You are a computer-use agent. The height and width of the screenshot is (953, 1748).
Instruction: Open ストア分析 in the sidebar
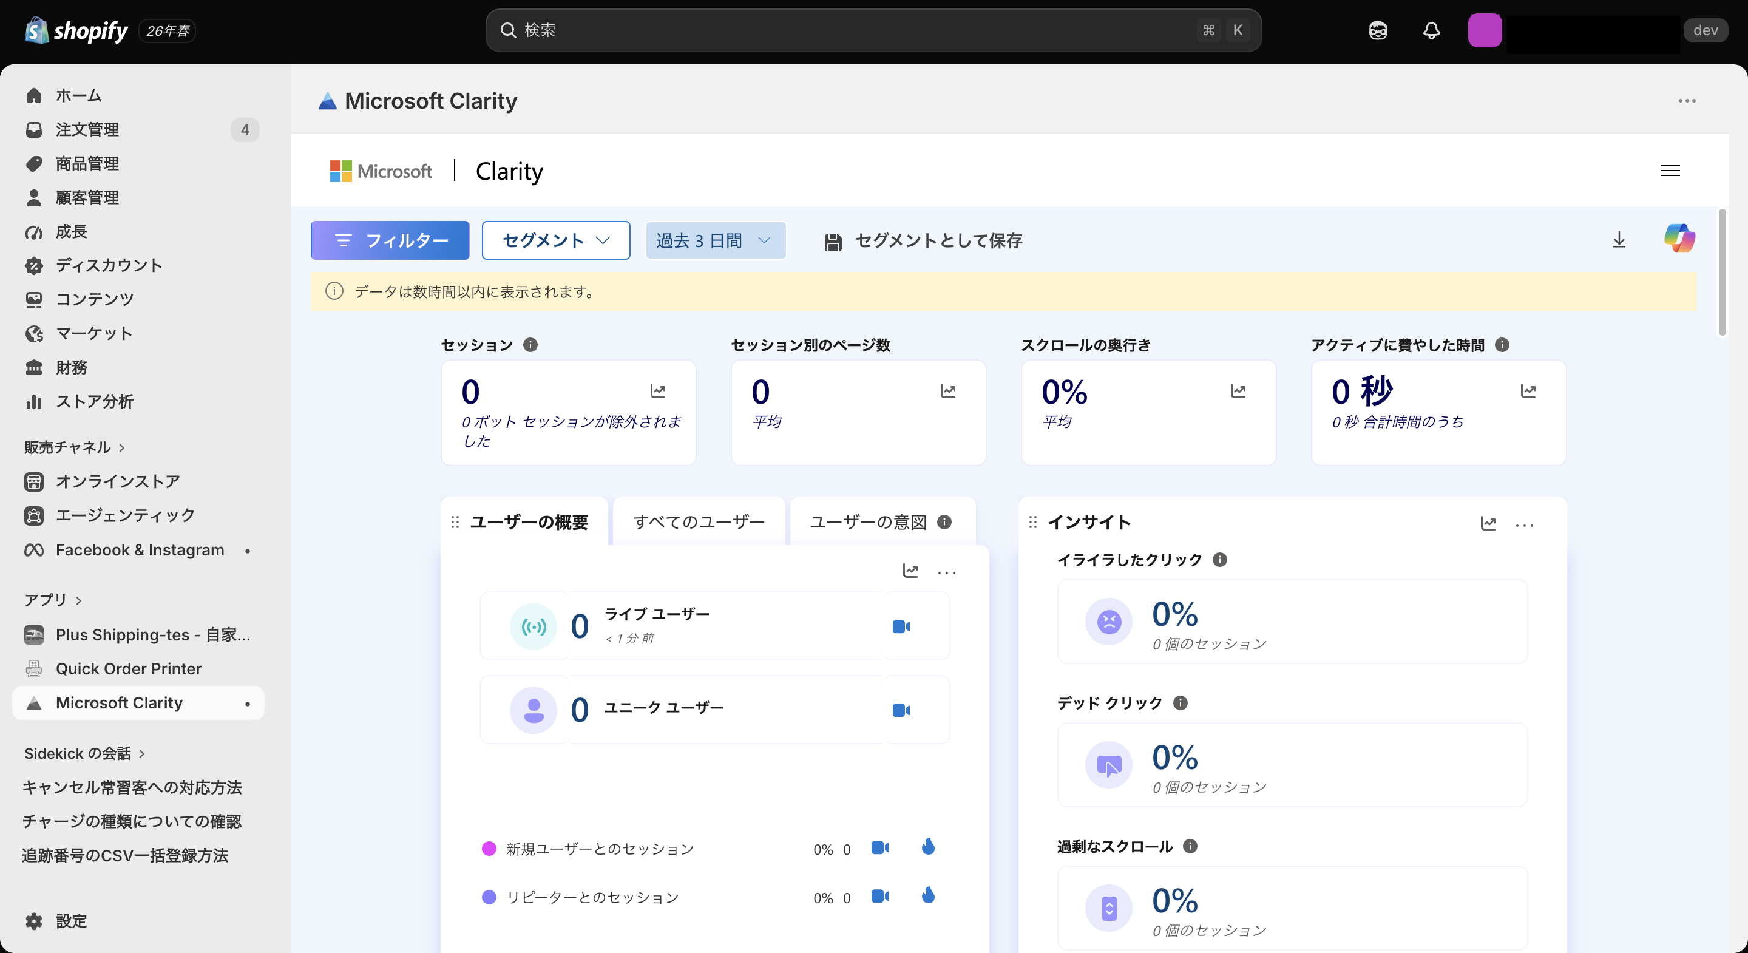(138, 401)
